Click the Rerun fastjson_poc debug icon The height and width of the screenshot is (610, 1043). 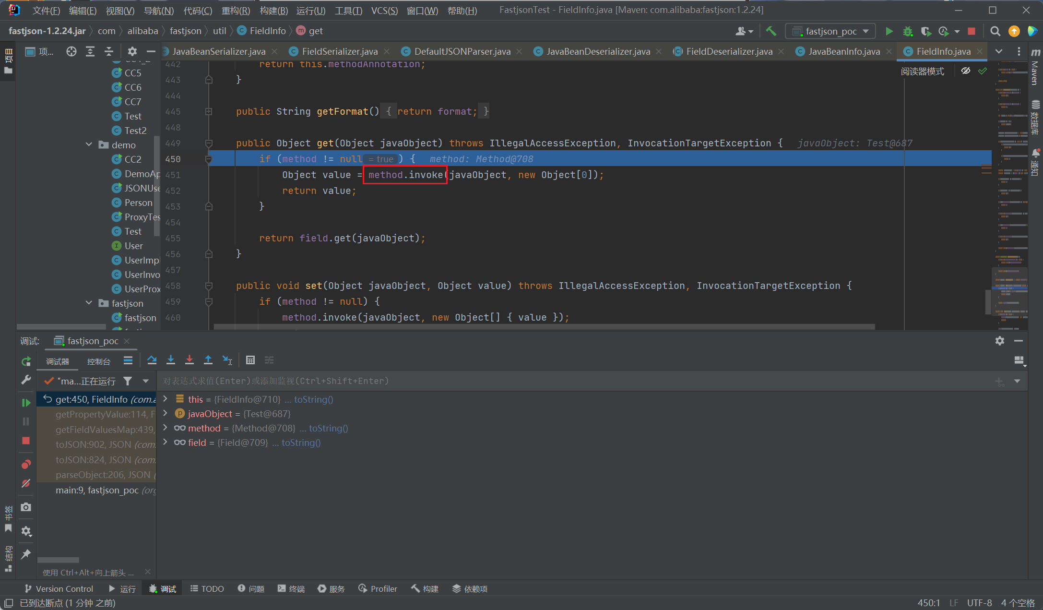pos(26,361)
